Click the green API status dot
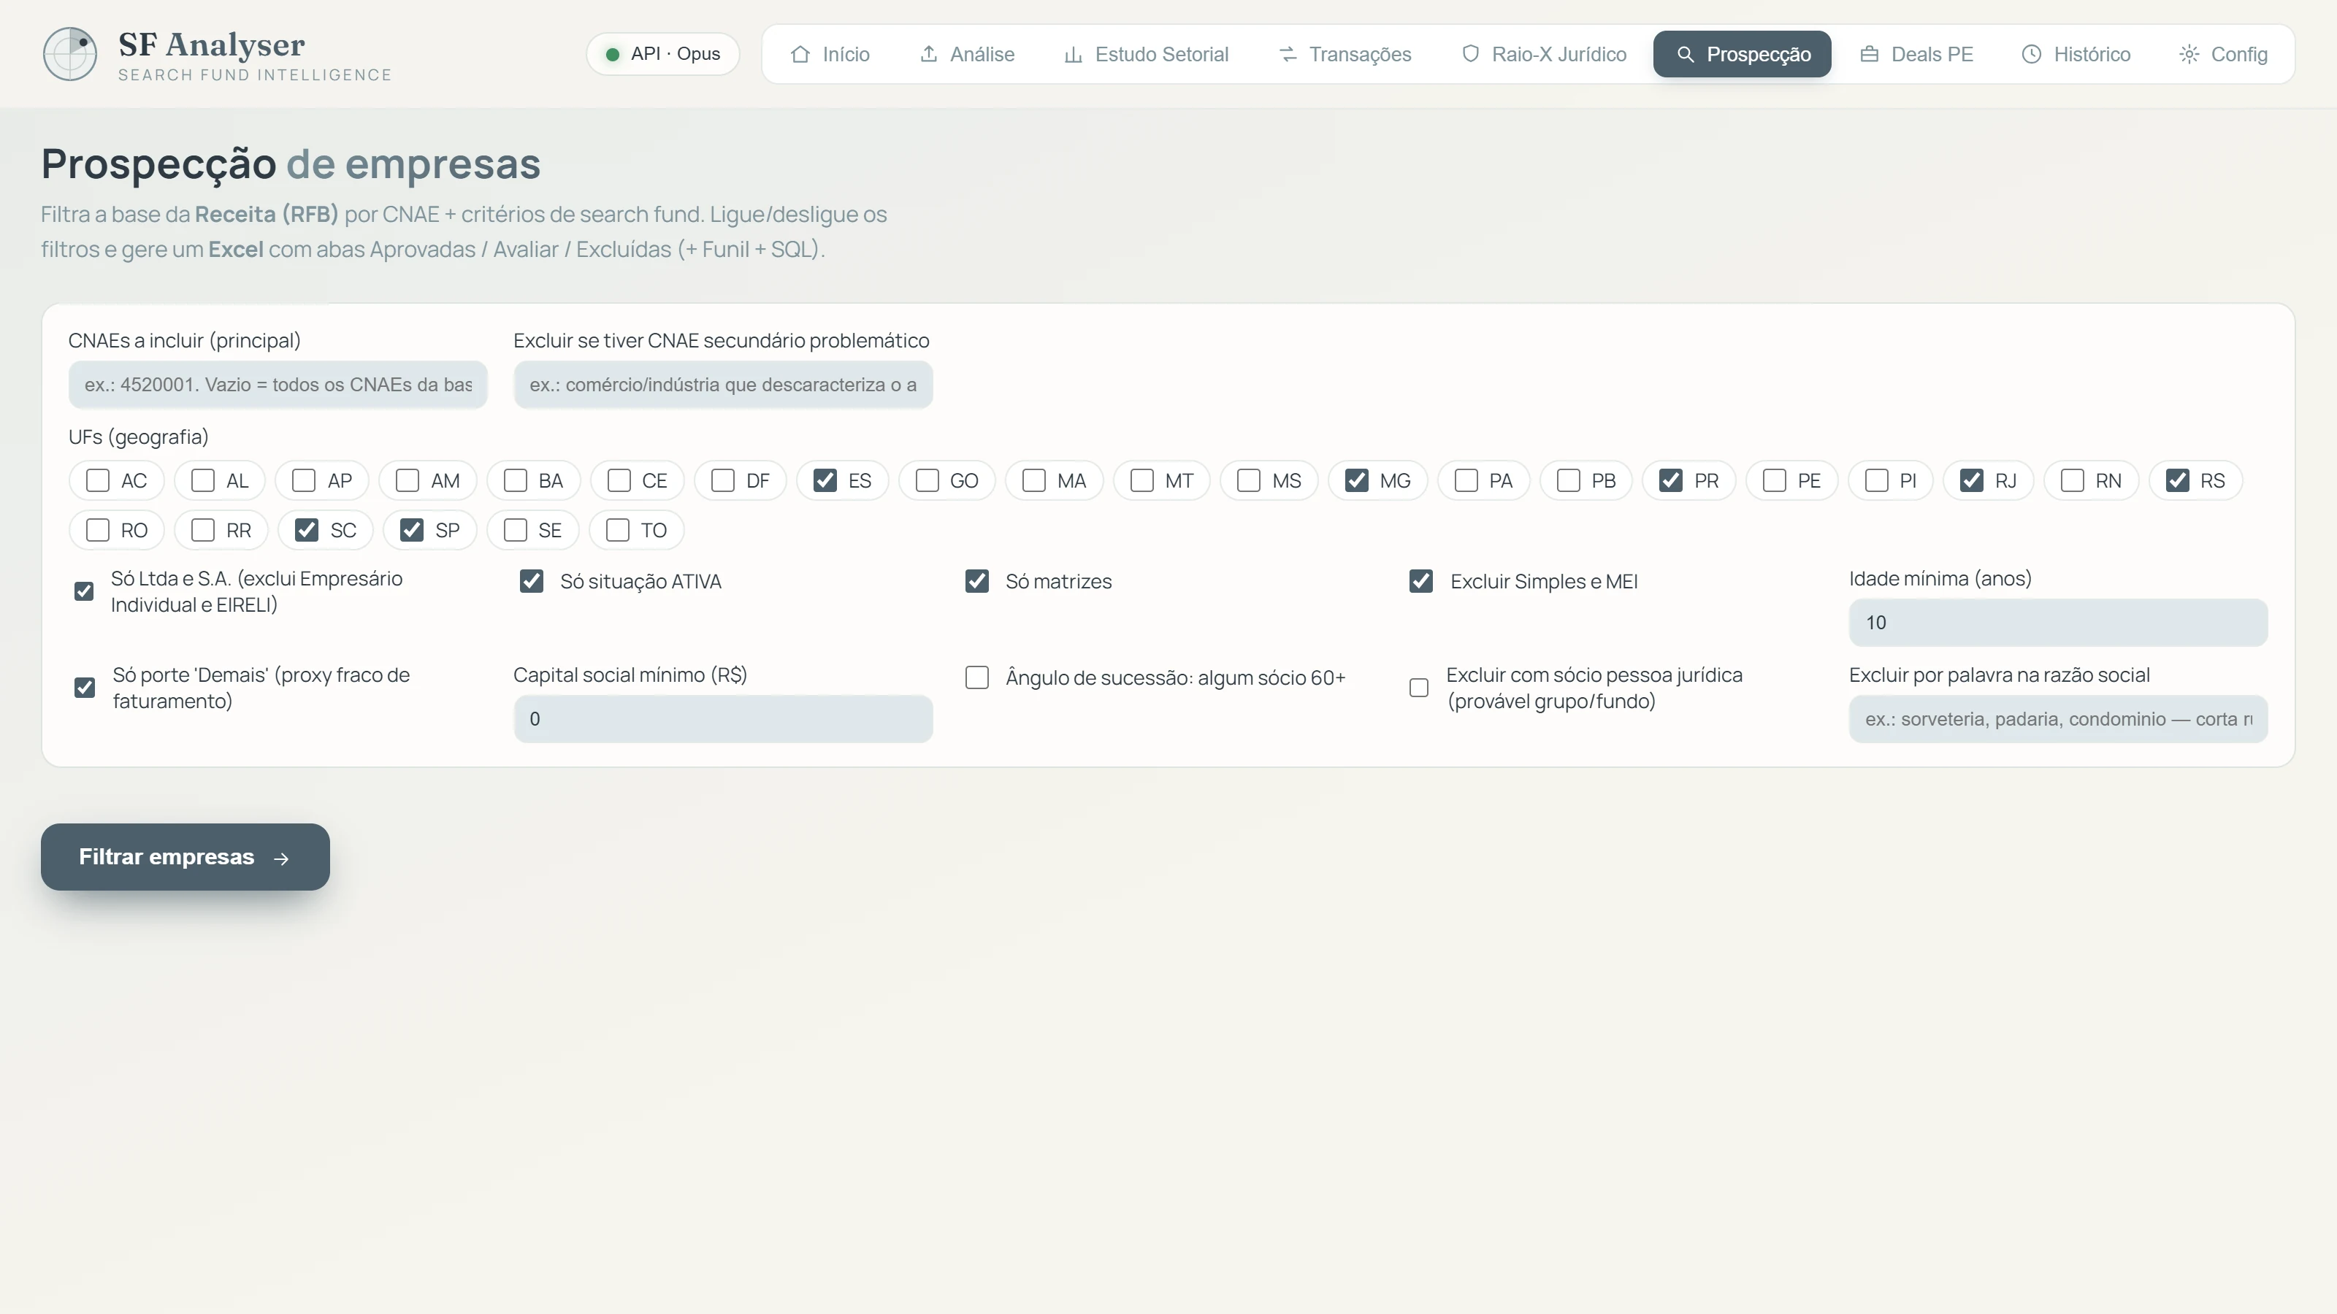Screen dimensions: 2337x1314 [613, 55]
